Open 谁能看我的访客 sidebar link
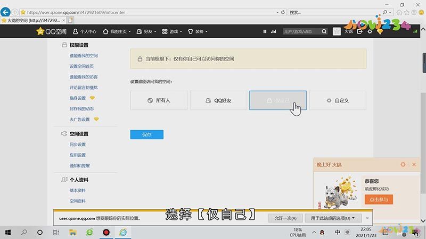The image size is (426, 239). [84, 77]
